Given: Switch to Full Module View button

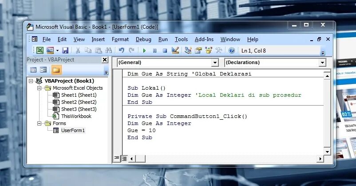Looking at the screenshot, I should click(124, 159).
